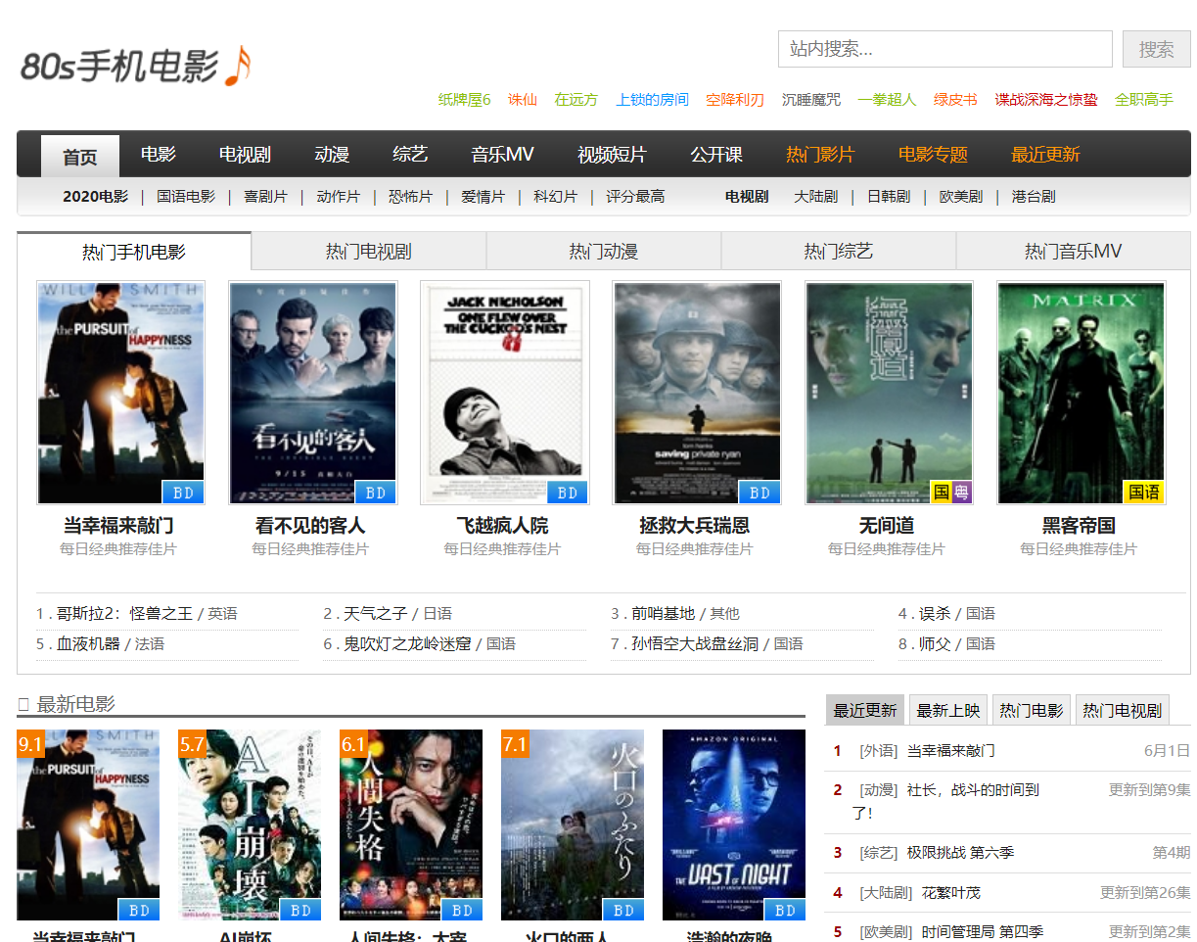Open the 看不见的客人 poster in hot movies
The image size is (1197, 942).
(312, 393)
